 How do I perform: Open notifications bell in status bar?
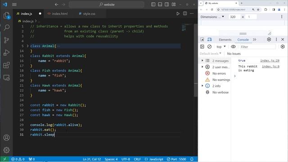tap(192, 159)
